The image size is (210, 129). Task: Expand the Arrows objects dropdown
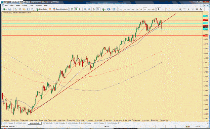click(x=203, y=9)
